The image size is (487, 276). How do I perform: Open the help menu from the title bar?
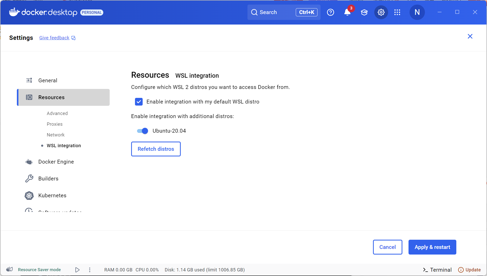coord(330,12)
